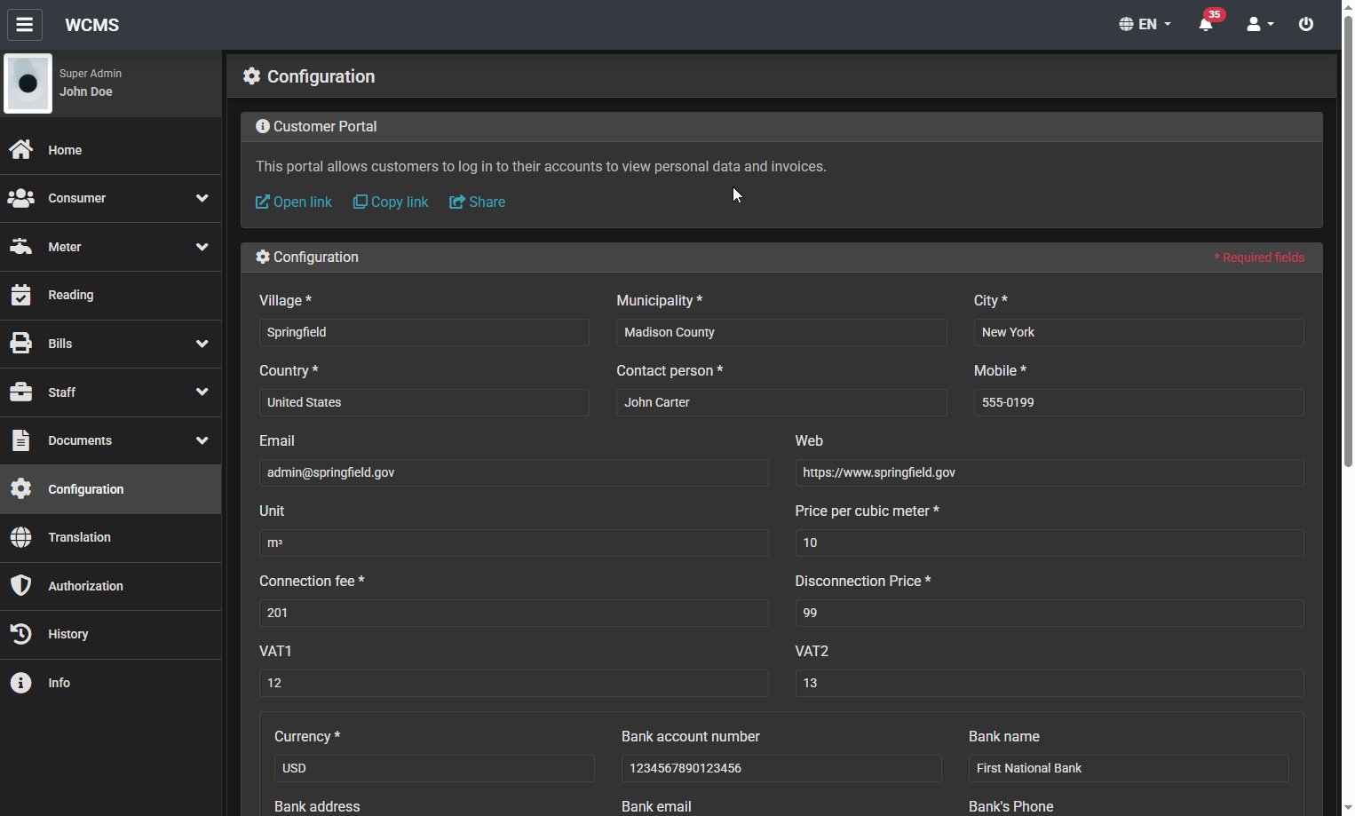Click the Staff briefcase icon in sidebar
This screenshot has width=1355, height=816.
[21, 392]
